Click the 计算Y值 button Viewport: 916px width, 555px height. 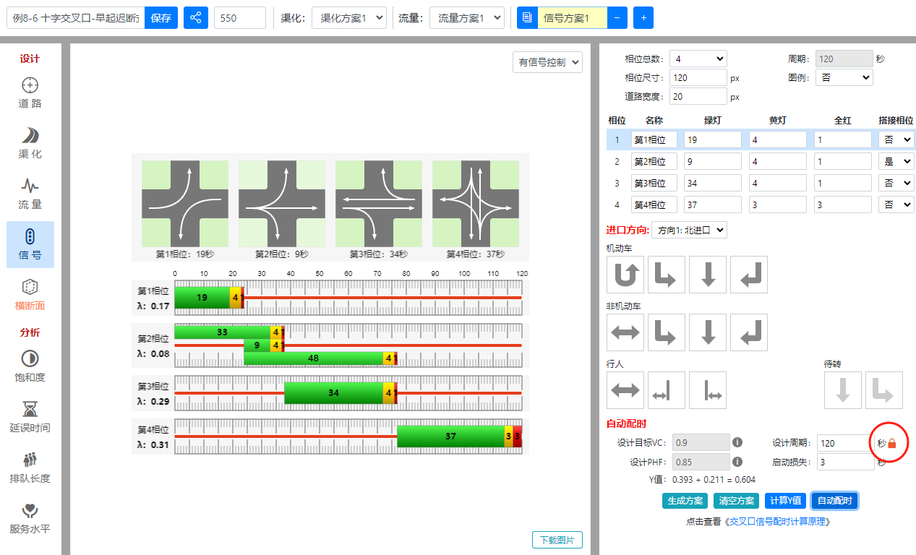[785, 501]
